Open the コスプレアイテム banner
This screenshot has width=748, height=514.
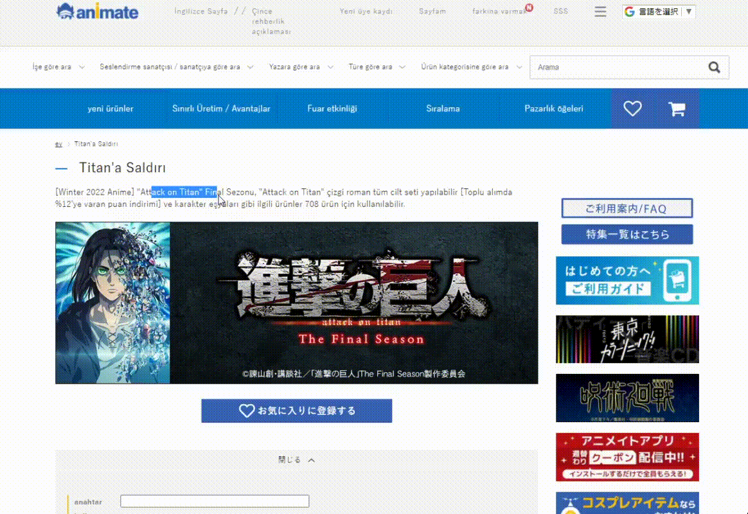627,503
